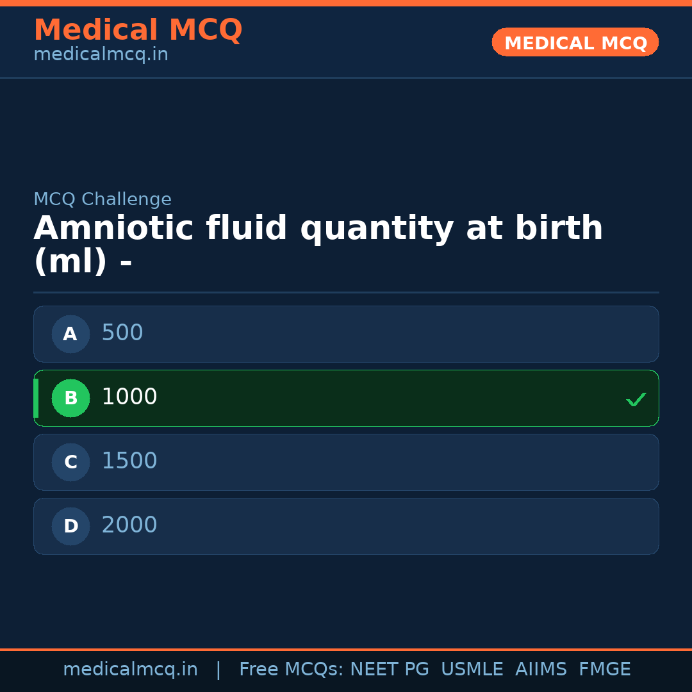Open the medicalmcq.in link under the header title
The height and width of the screenshot is (692, 692).
[101, 55]
